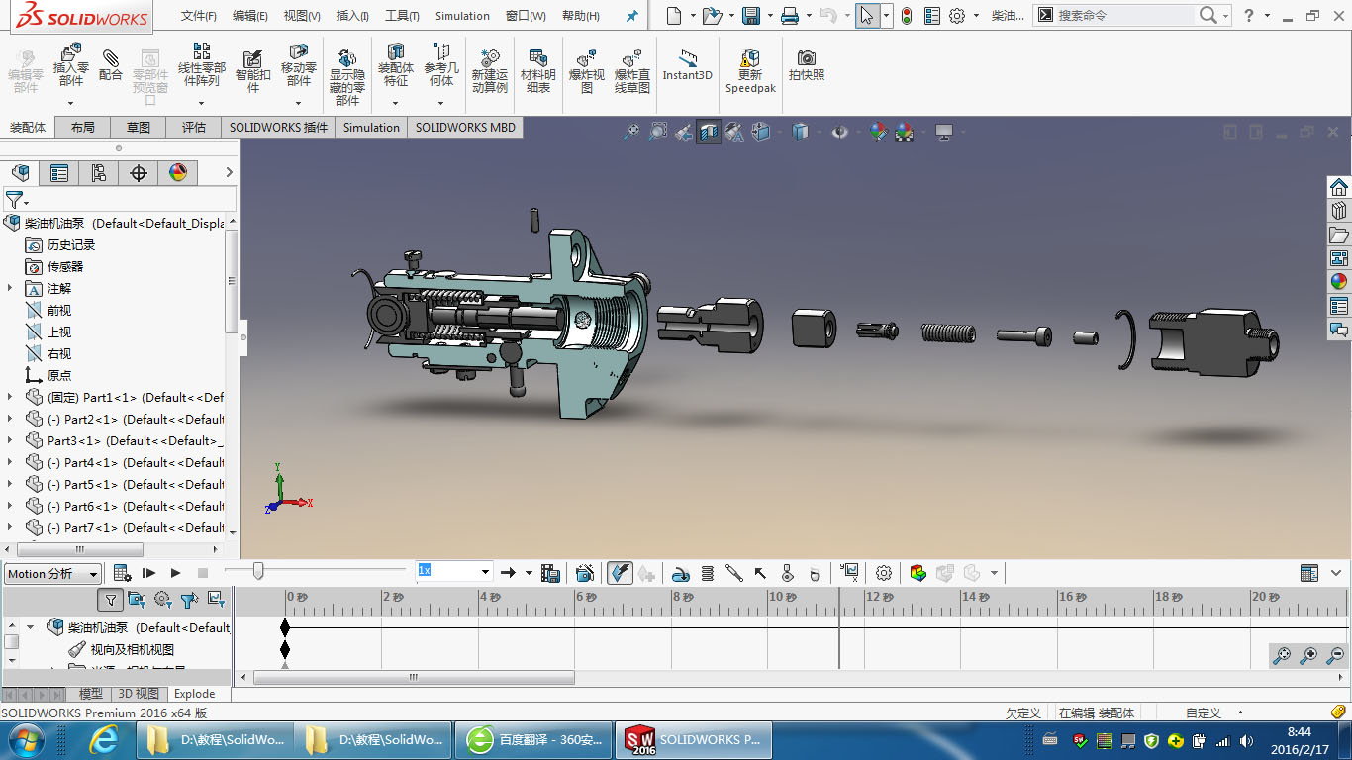This screenshot has height=760, width=1352.
Task: Expand the Part3<1> tree node
Action: [x=11, y=441]
